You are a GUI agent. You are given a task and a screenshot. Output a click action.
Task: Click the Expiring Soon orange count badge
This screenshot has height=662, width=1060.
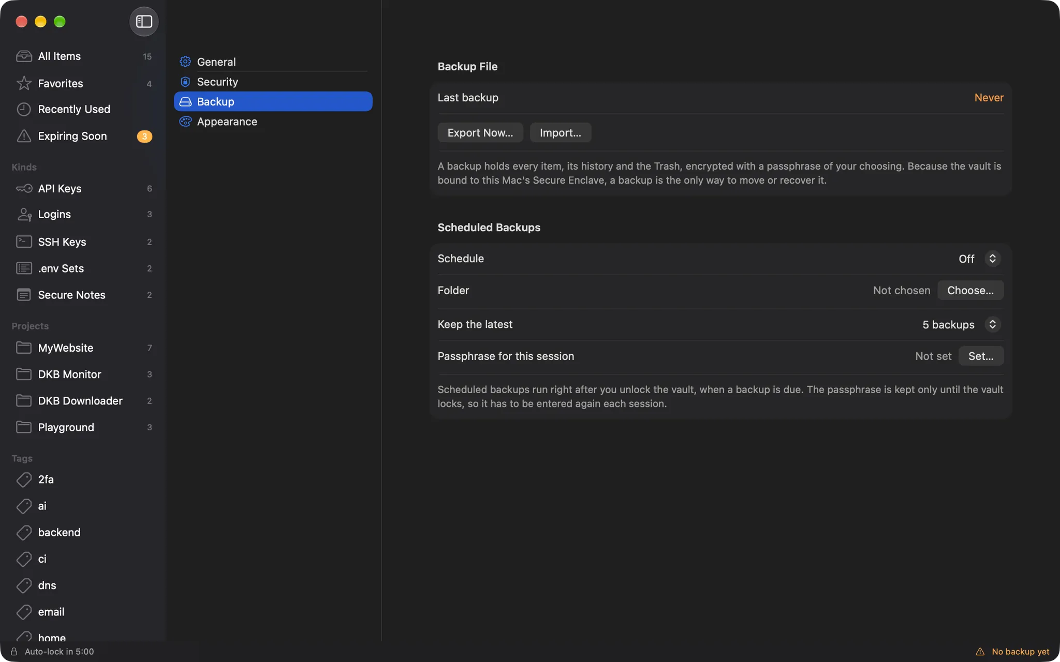(144, 136)
